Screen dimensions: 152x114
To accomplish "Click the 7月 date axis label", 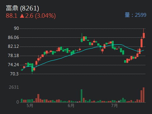I will pyautogui.click(x=114, y=105).
